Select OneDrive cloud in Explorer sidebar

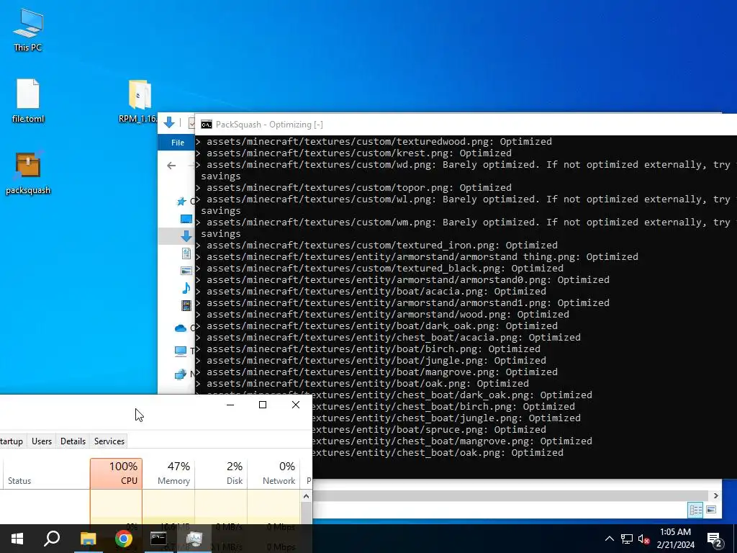point(181,328)
